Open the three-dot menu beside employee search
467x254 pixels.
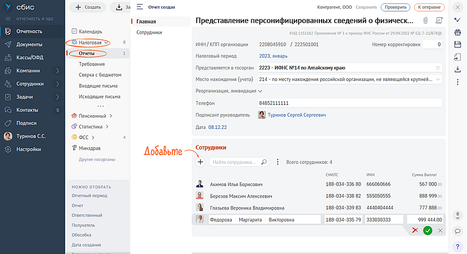coord(278,162)
